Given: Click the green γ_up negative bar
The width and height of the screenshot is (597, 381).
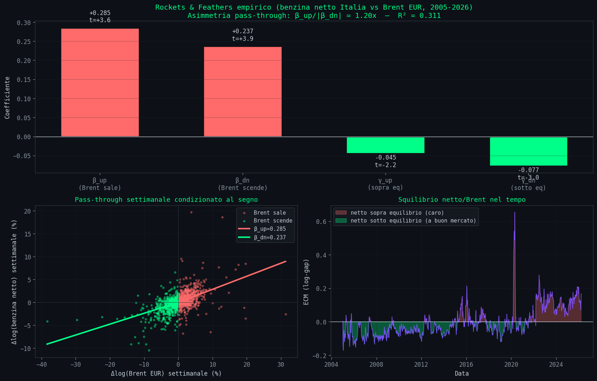Looking at the screenshot, I should (x=385, y=145).
